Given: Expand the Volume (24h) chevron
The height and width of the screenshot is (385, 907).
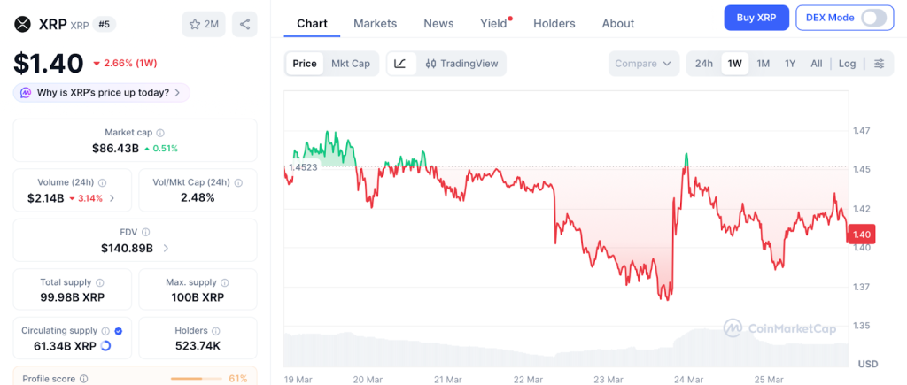Looking at the screenshot, I should (112, 198).
